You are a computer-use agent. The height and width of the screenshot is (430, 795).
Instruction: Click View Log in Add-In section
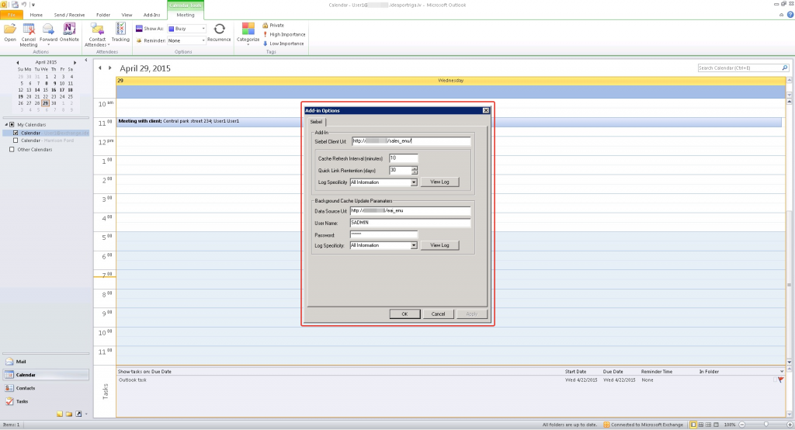point(439,182)
